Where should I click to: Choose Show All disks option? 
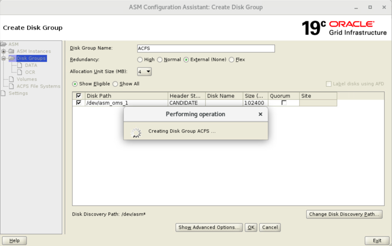(x=115, y=84)
